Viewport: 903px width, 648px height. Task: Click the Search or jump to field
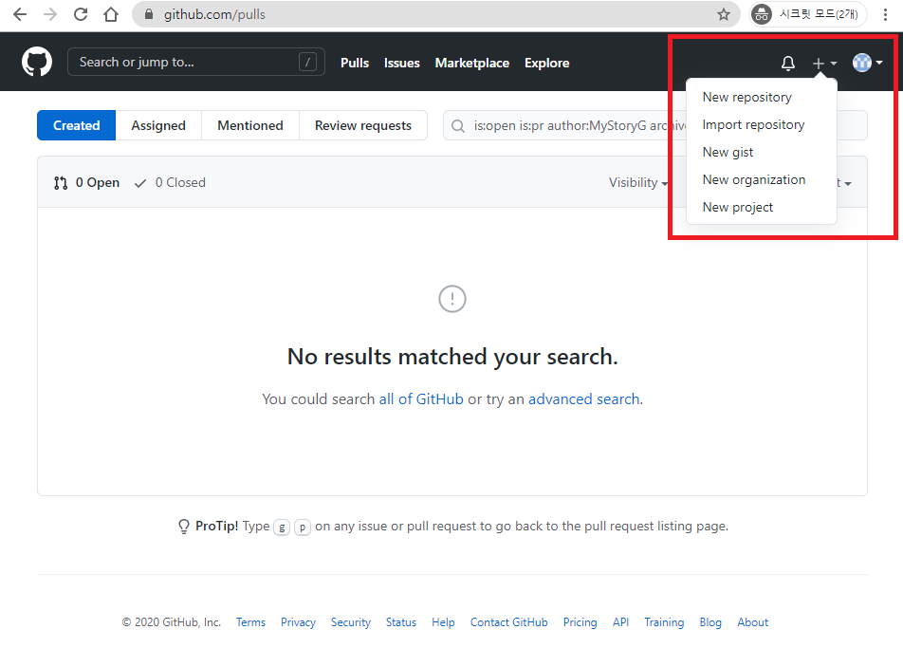(195, 61)
